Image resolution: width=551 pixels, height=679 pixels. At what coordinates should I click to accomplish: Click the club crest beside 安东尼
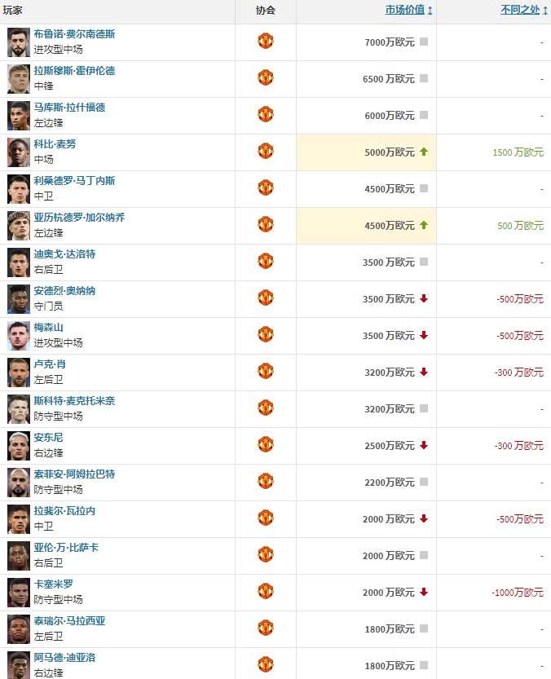tap(266, 444)
